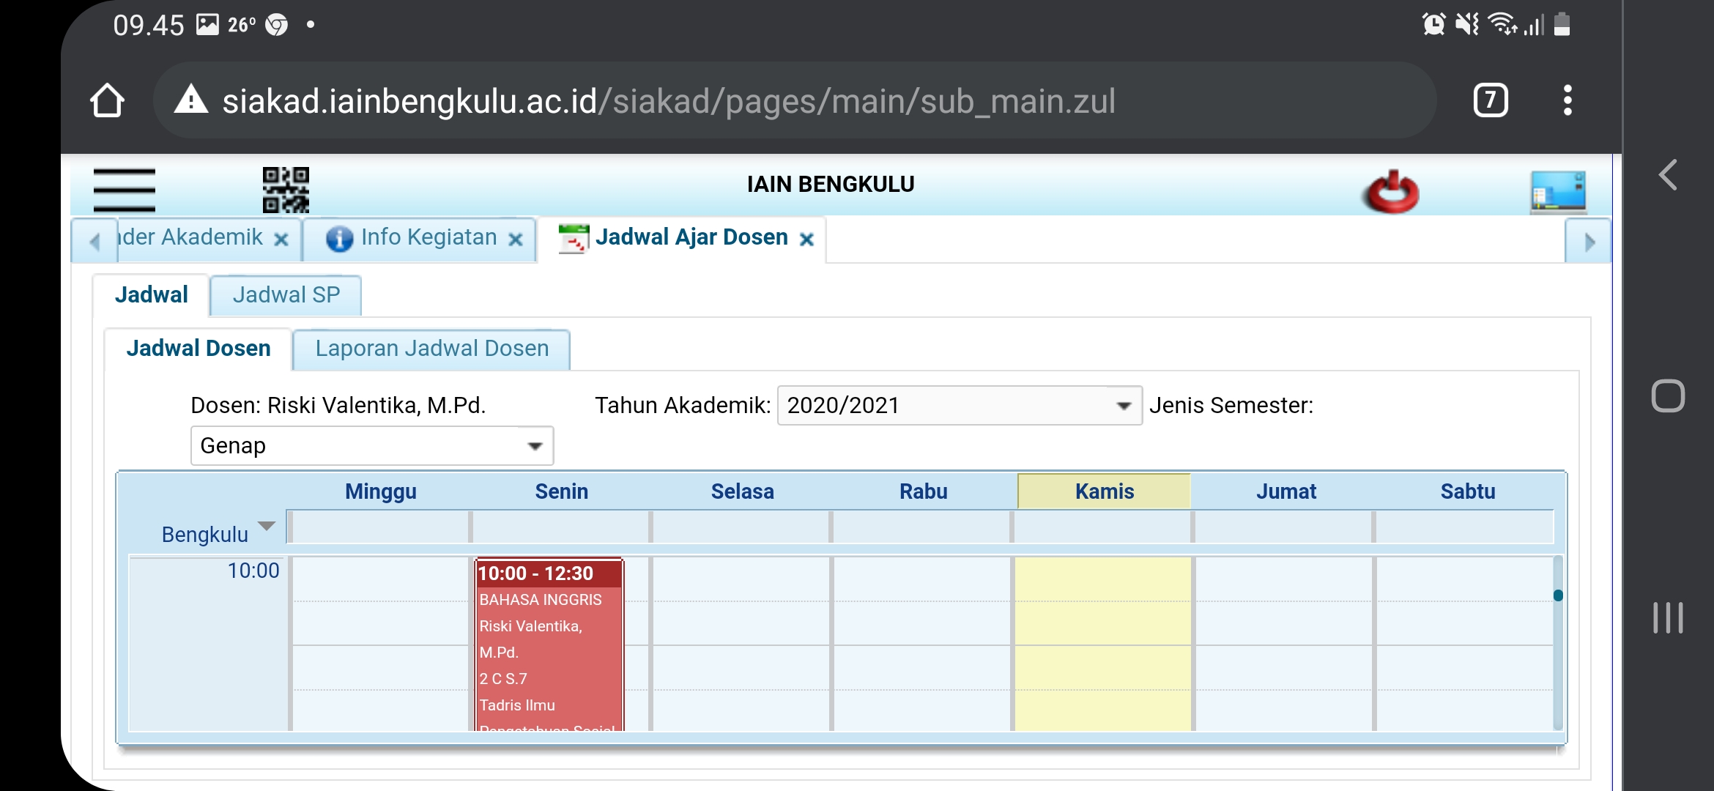The image size is (1714, 791).
Task: Close the Jadwal Ajar Dosen tab
Action: click(806, 239)
